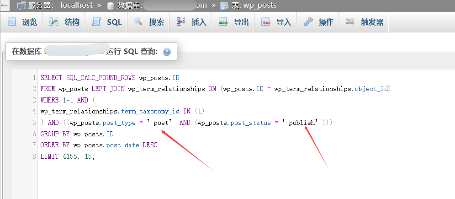Click the blue help icon after SQL 查询
Viewport: 455px width, 199px height.
[x=167, y=52]
